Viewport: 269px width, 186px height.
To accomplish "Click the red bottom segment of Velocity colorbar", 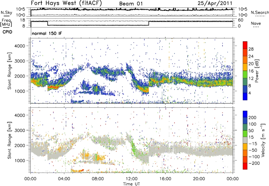I will point(245,166).
